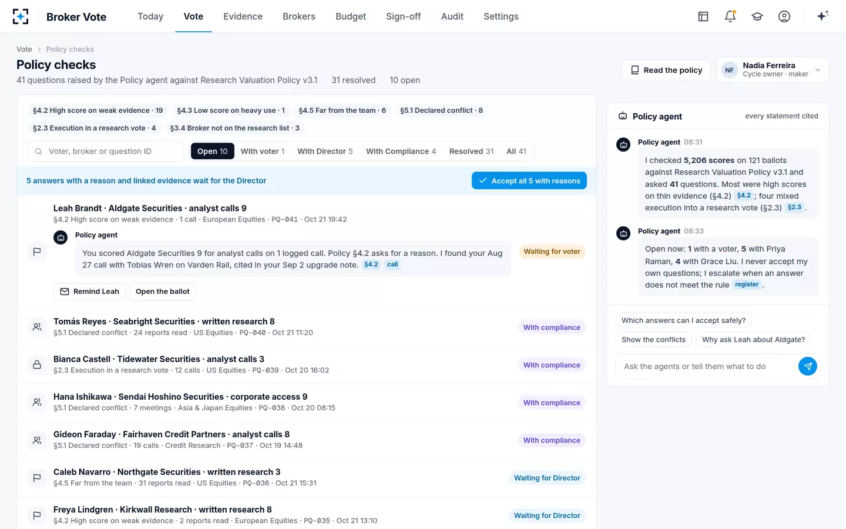Open the sparkle AI assistant icon
846x529 pixels.
(822, 16)
